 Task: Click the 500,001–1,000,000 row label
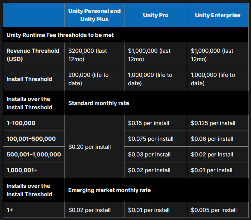tap(34, 154)
